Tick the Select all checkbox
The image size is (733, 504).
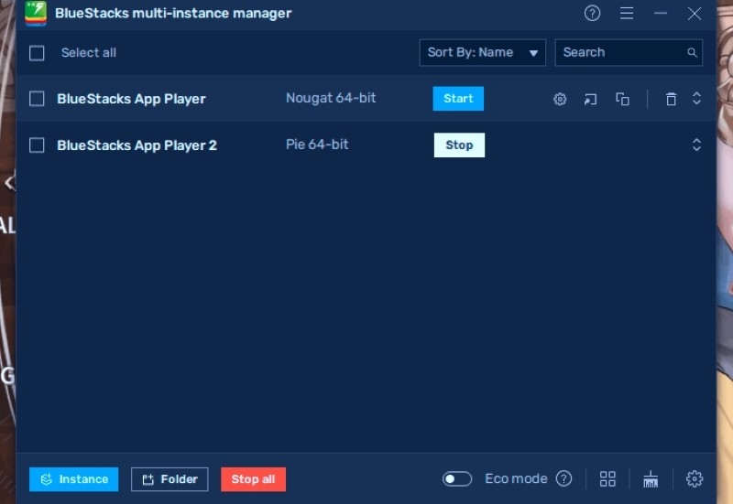37,53
